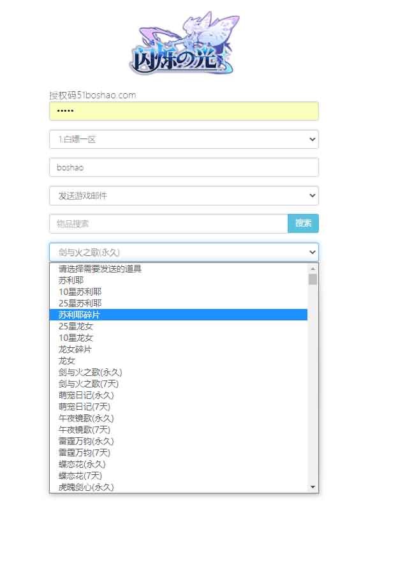
Task: Open the 发送游戏邮件 action dropdown
Action: click(x=184, y=195)
